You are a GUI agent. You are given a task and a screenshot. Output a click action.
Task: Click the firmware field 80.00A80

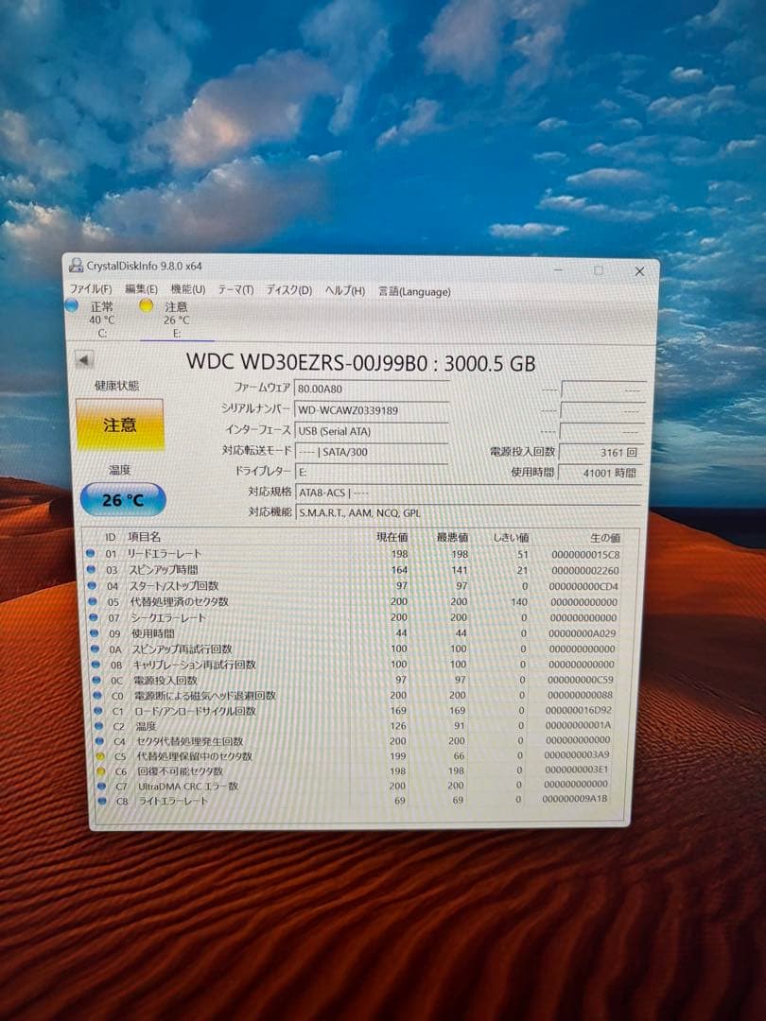tap(372, 389)
